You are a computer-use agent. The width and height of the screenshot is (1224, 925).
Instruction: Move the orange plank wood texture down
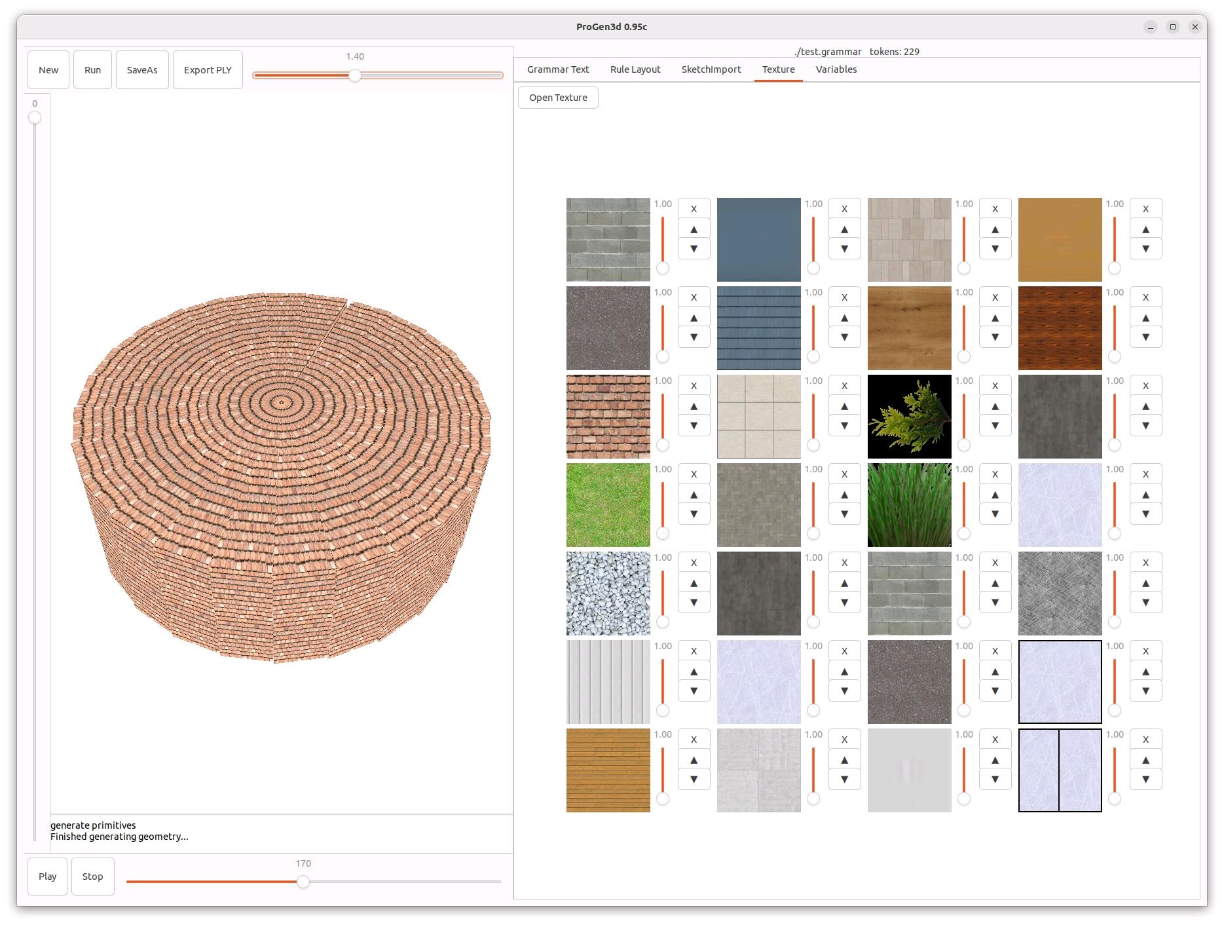(x=694, y=780)
